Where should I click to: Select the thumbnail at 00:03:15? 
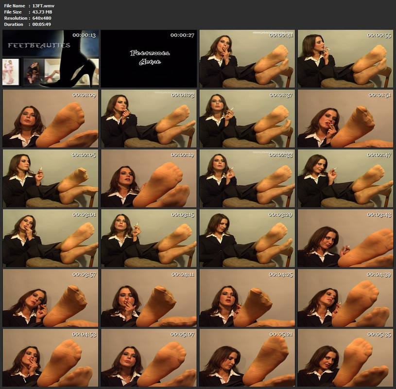click(x=149, y=238)
